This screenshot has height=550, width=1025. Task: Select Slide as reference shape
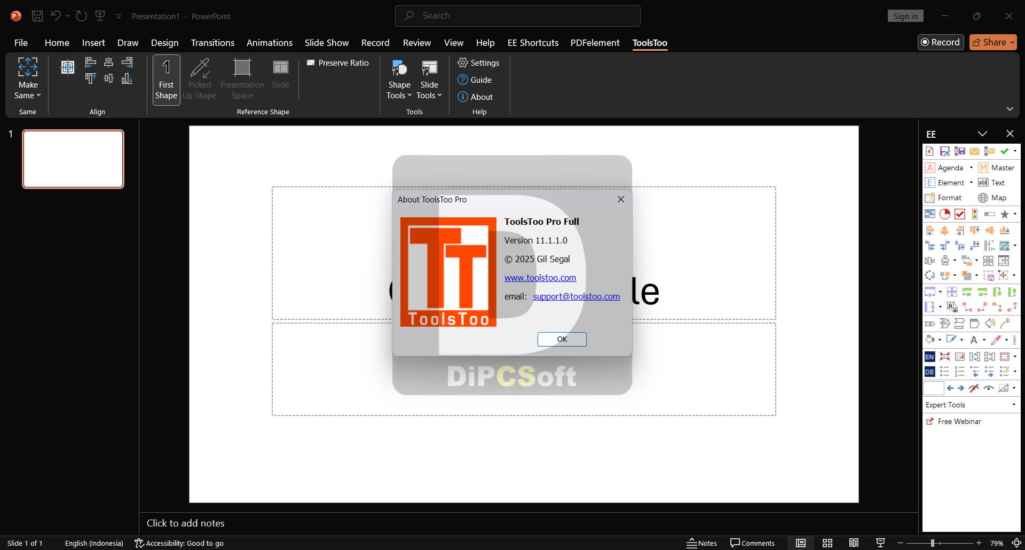point(280,75)
